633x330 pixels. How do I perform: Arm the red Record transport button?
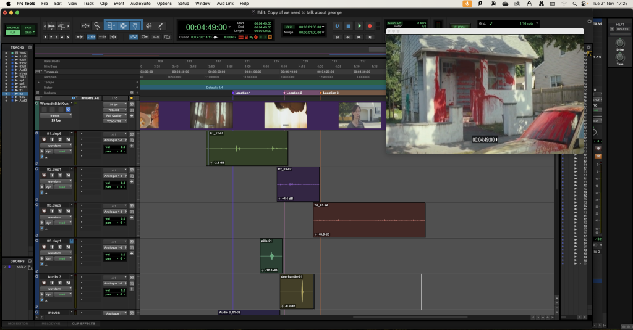370,26
